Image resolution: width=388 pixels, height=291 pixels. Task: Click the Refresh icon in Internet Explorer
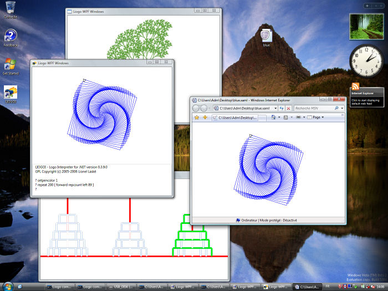coord(280,108)
